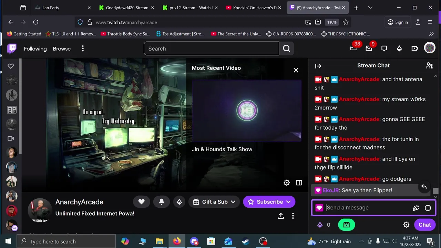This screenshot has width=441, height=248.
Task: Open the emote picker smiley icon
Action: pos(428,208)
